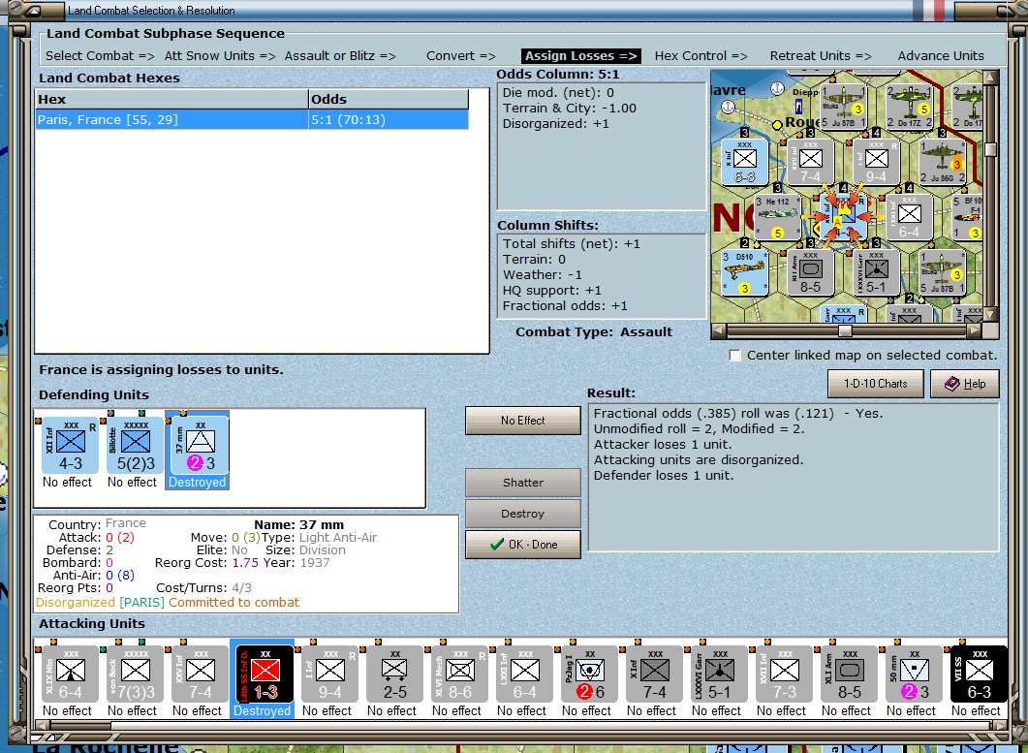The height and width of the screenshot is (753, 1028).
Task: Click the mini map horizontal scrollbar thumb
Action: 845,330
